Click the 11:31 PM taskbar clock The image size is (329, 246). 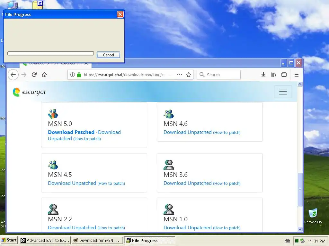(316, 241)
